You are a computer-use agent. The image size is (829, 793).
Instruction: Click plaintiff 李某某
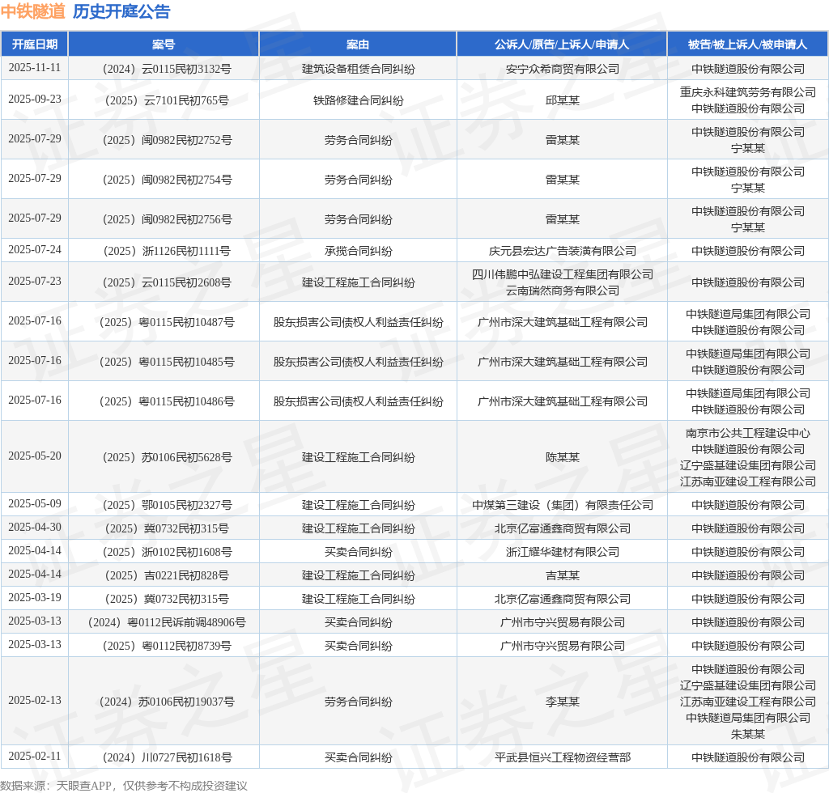[562, 702]
